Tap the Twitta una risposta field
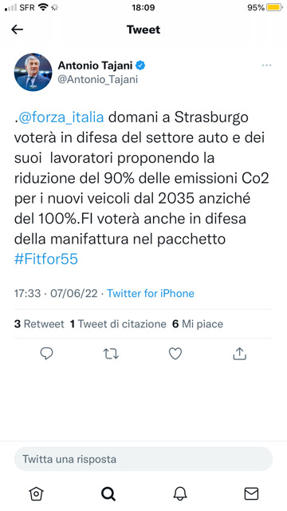The width and height of the screenshot is (287, 511). coord(143,459)
